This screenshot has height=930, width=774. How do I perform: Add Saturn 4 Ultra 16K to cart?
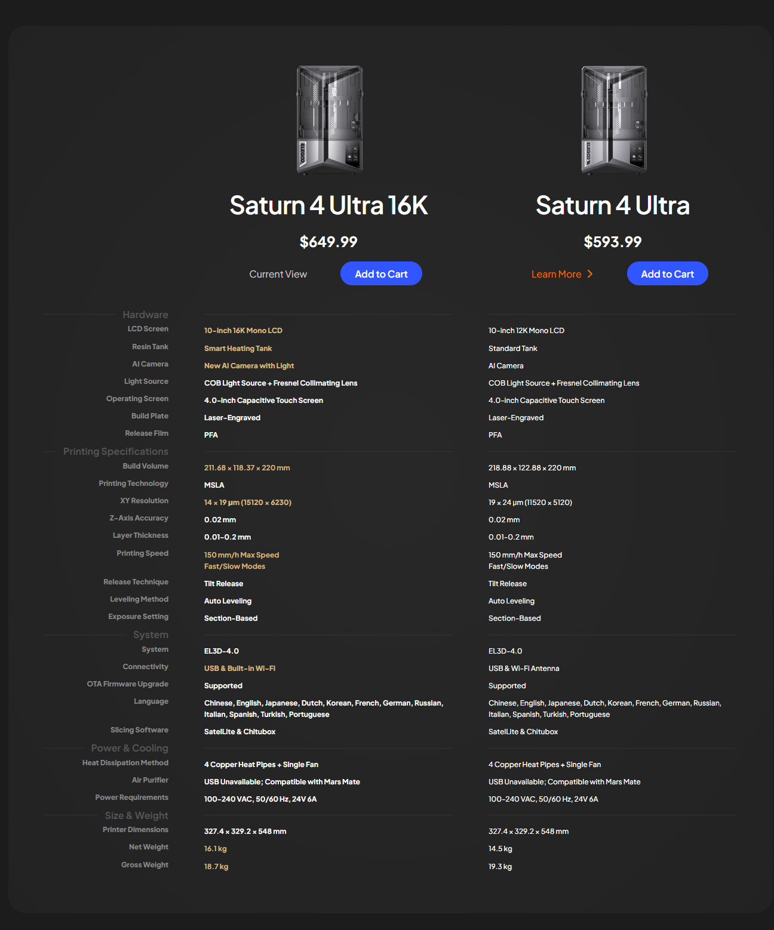381,273
